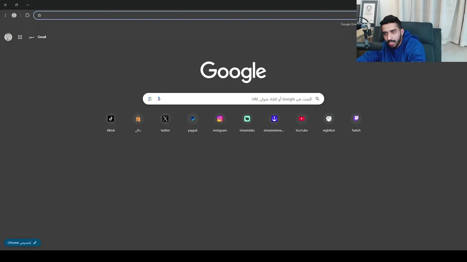Open the Google account avatar on the page
467x262 pixels.
pos(8,37)
